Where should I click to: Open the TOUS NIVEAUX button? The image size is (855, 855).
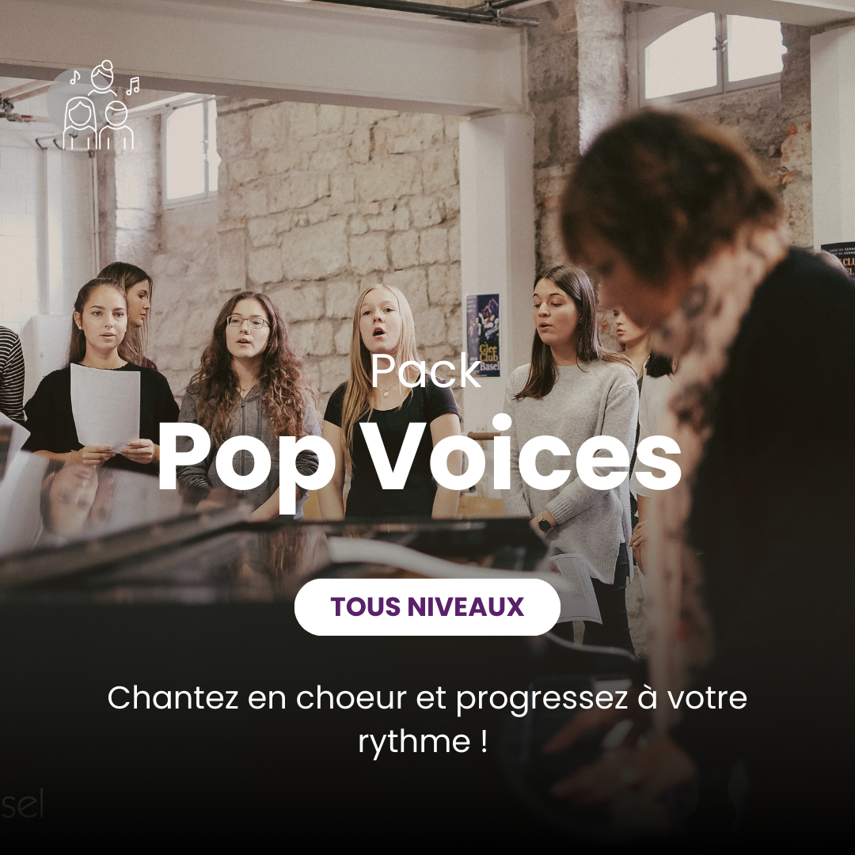(x=427, y=607)
